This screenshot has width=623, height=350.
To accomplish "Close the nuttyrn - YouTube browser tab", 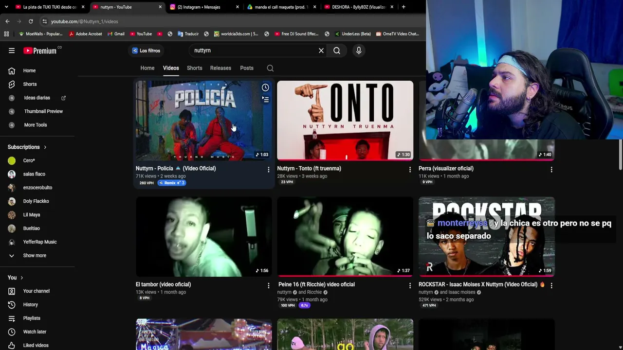I will [x=160, y=7].
